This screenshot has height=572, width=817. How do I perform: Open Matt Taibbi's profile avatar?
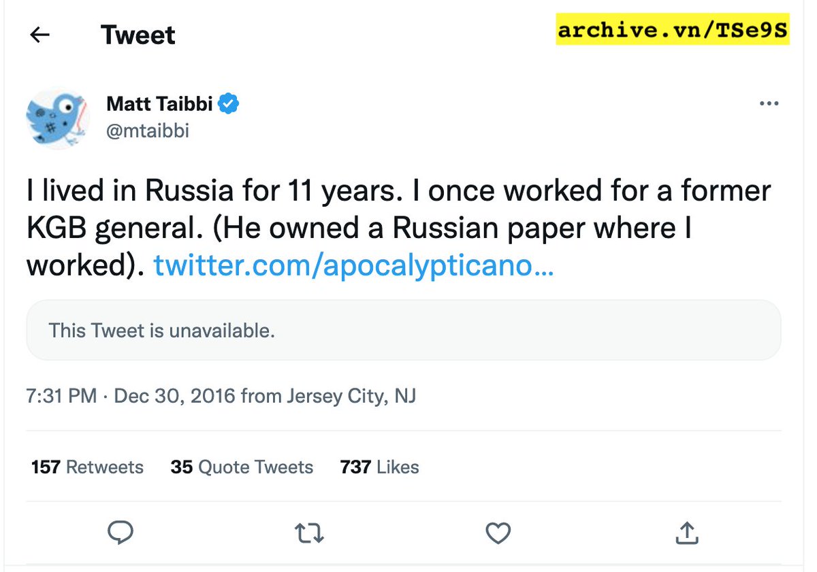coord(59,118)
